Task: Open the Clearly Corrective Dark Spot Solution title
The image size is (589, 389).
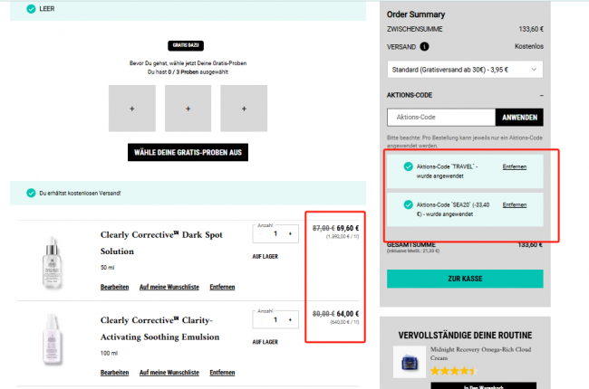Action: [x=161, y=242]
